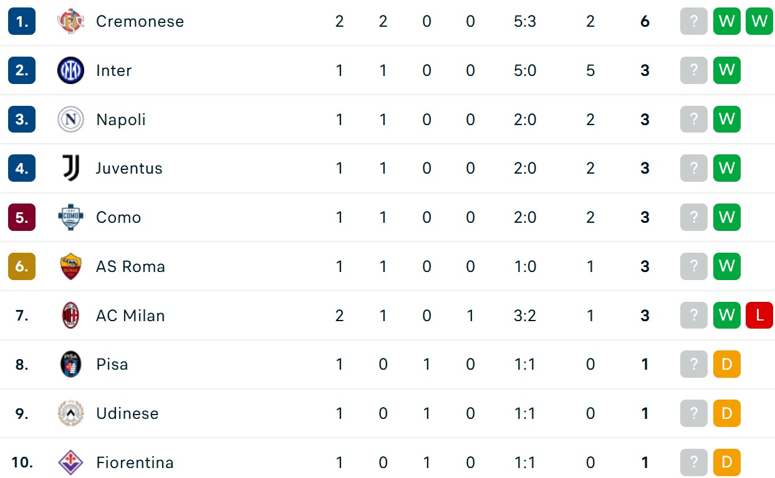Image resolution: width=775 pixels, height=478 pixels.
Task: Click the Napoli club logo
Action: [70, 119]
